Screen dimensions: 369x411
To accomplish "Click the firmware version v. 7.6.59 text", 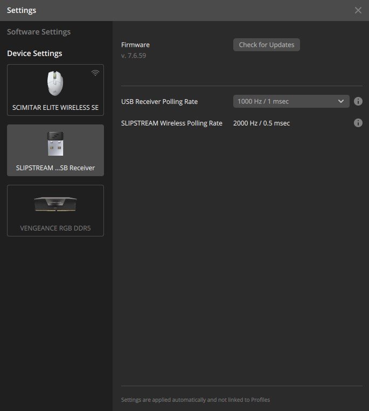I will [134, 55].
